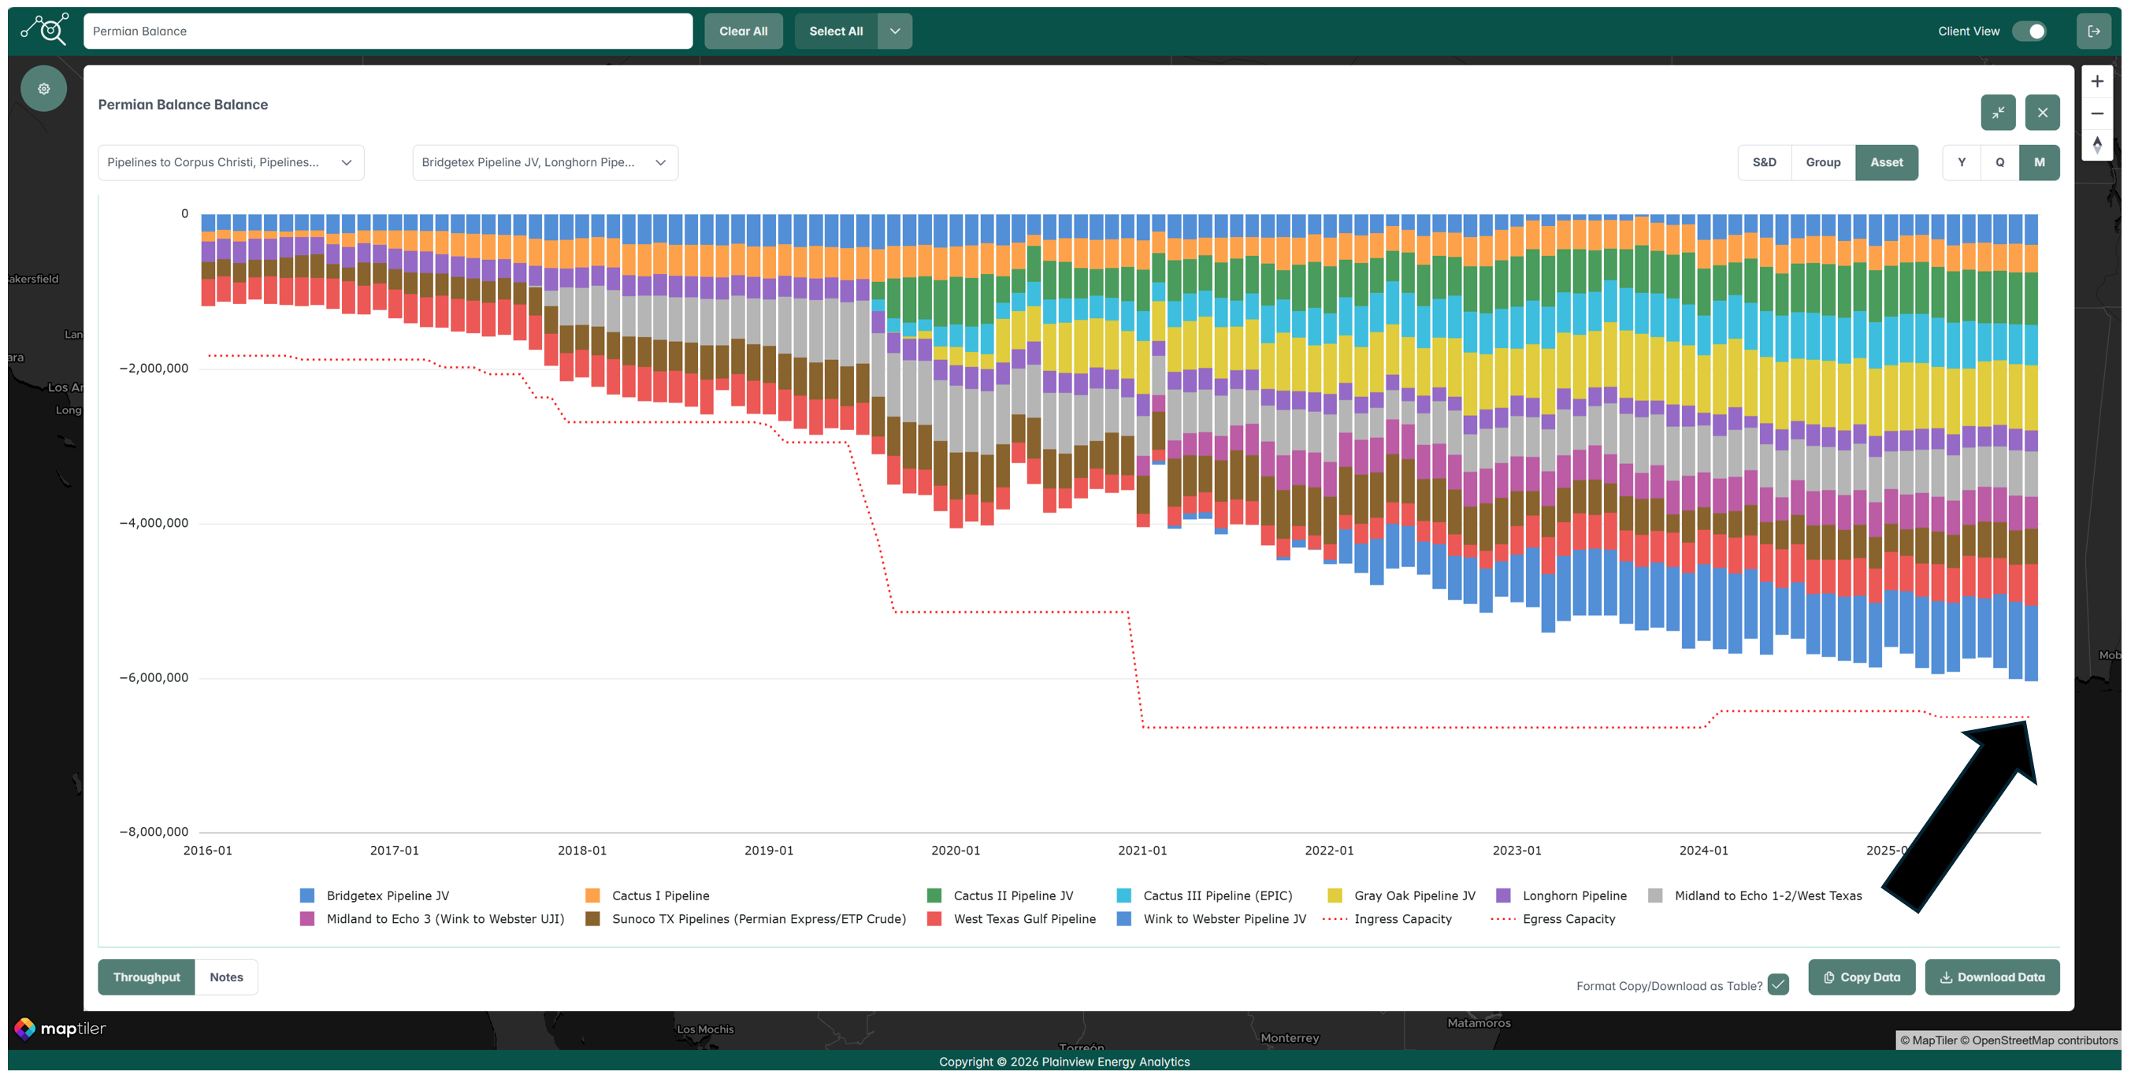Viewport: 2131px width, 1079px height.
Task: Click the map zoom in plus icon
Action: pyautogui.click(x=2096, y=81)
